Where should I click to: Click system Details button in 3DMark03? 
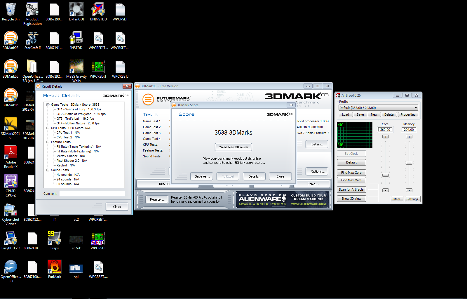click(318, 144)
